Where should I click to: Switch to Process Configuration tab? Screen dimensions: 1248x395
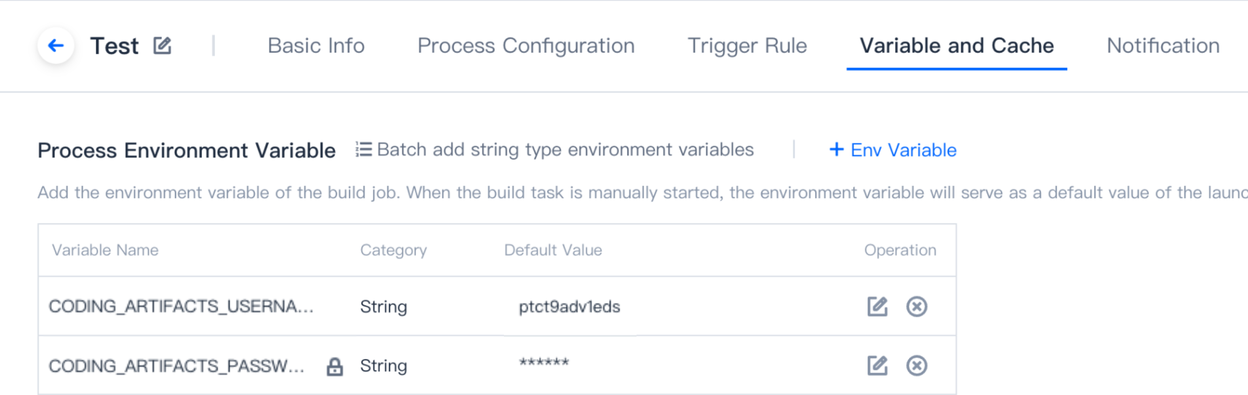526,46
